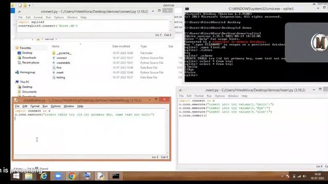Click 'Ln: 3' in createtable.py status bar

coord(155,157)
